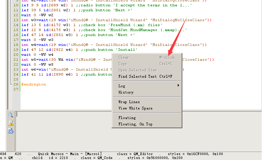Toggle Wrap Lines option
Viewport: 262px width, 160px height.
(x=129, y=102)
